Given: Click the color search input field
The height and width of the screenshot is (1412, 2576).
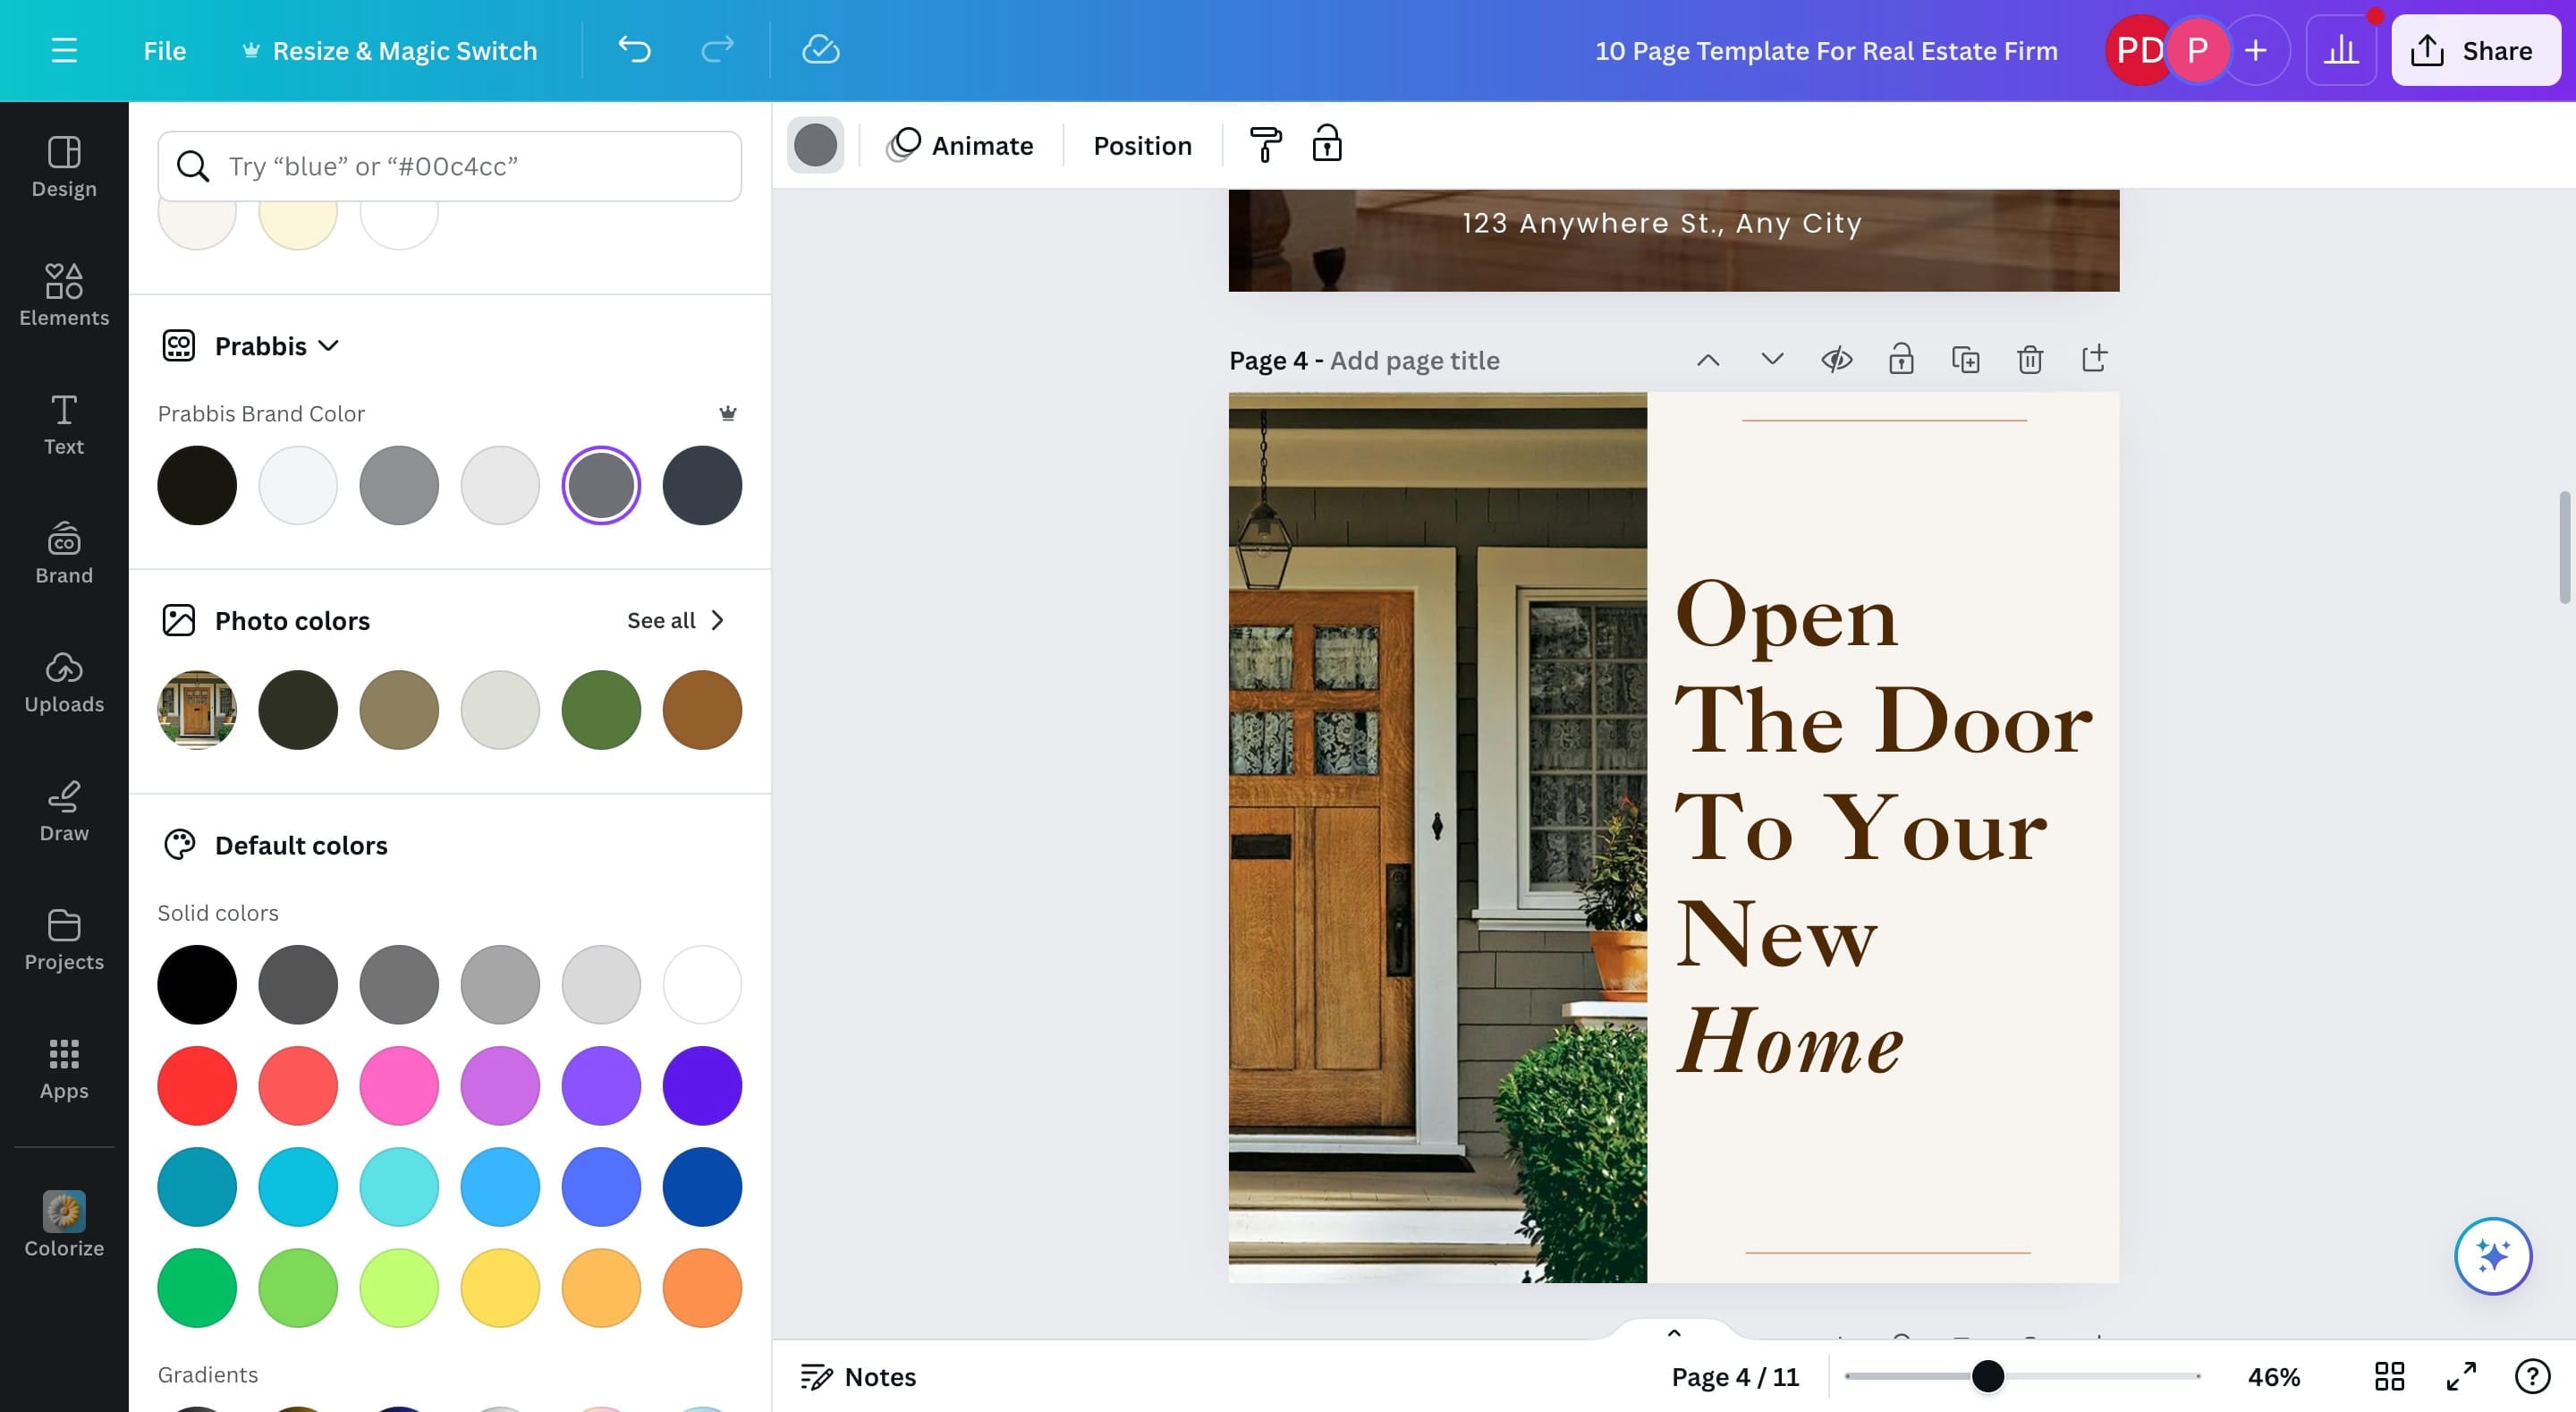Looking at the screenshot, I should [450, 166].
